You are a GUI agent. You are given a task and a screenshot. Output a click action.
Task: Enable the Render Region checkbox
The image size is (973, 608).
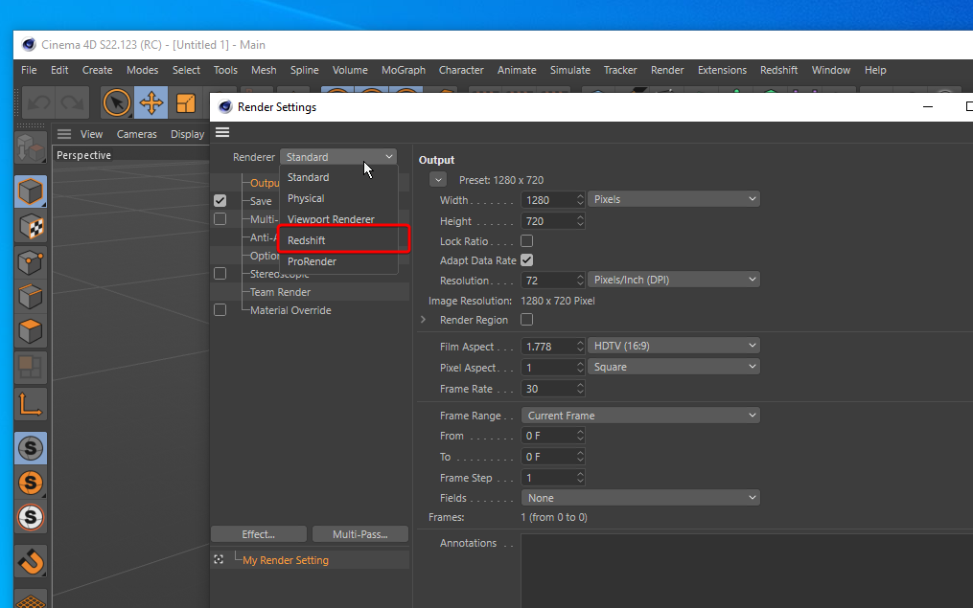pos(527,320)
